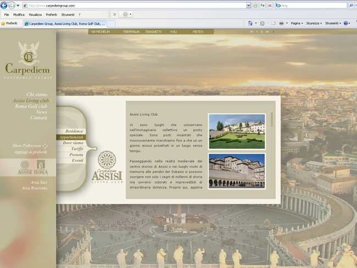Screen dimensions: 357x268
Task: Toggle Show Fullscreen mode
Action: pos(30,146)
